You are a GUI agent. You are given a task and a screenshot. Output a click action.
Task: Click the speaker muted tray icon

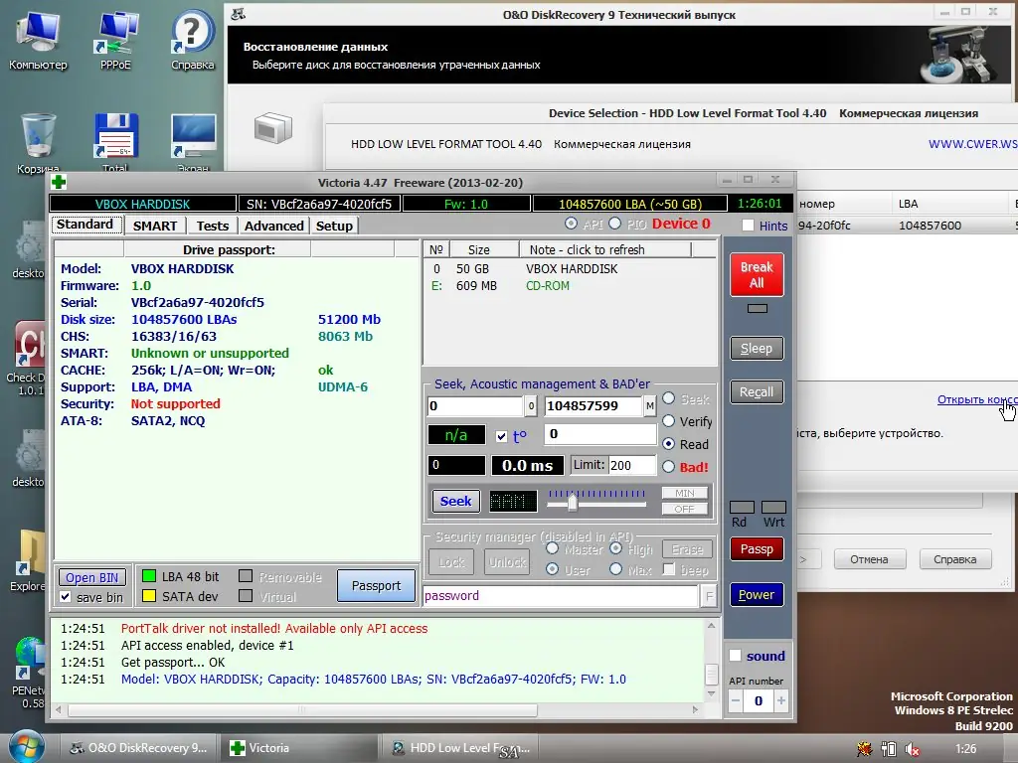[913, 749]
